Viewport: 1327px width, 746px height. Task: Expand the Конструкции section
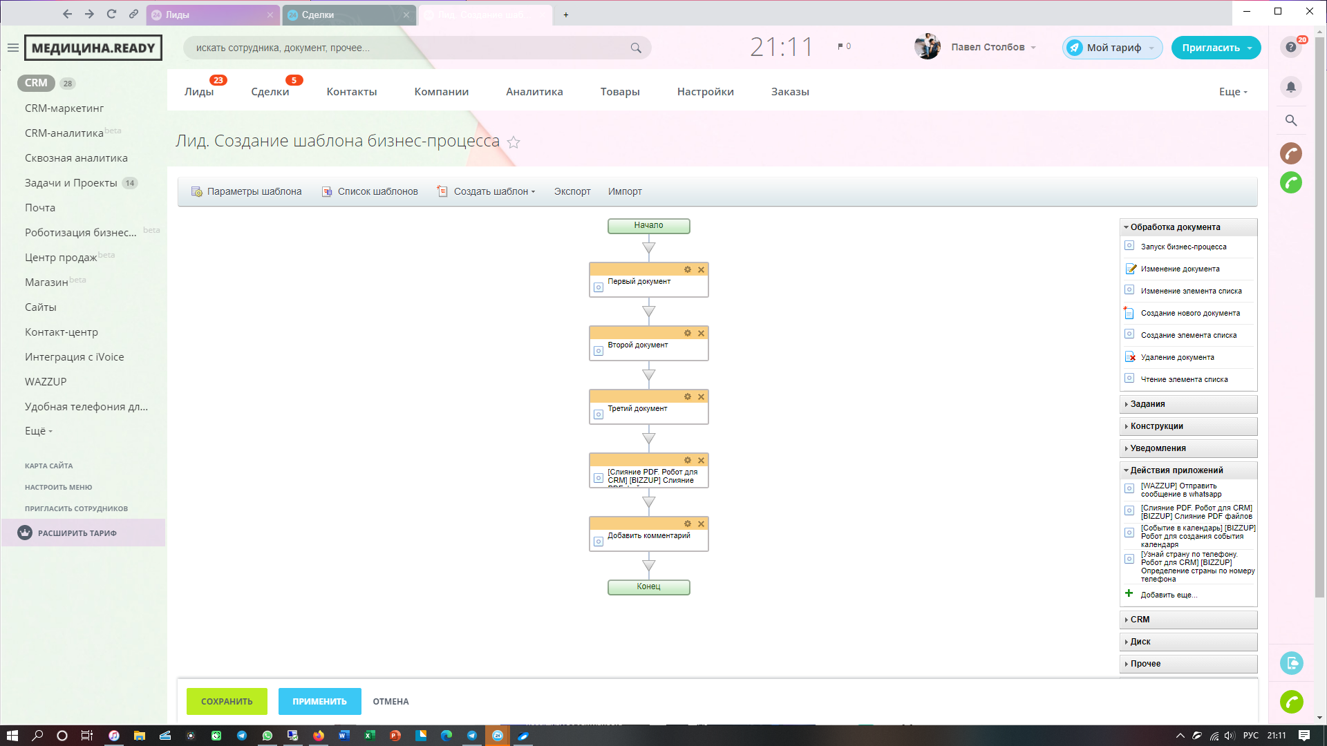tap(1156, 426)
